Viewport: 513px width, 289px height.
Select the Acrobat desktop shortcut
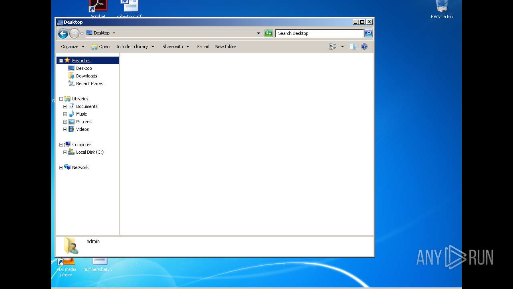pos(98,9)
